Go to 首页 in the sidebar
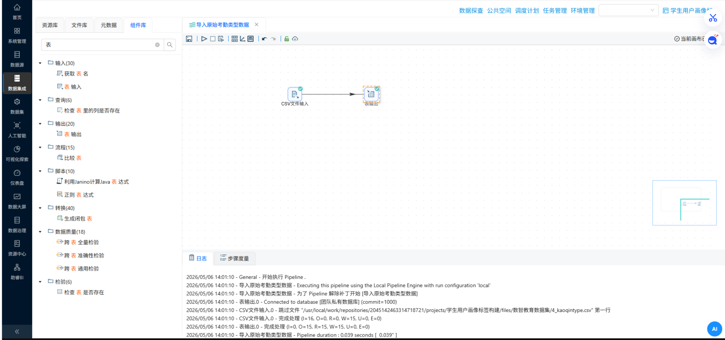Viewport: 725px width, 340px height. point(17,12)
